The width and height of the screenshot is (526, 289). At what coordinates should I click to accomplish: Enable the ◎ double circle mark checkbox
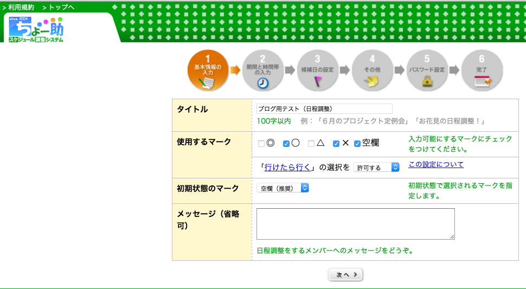tap(261, 144)
